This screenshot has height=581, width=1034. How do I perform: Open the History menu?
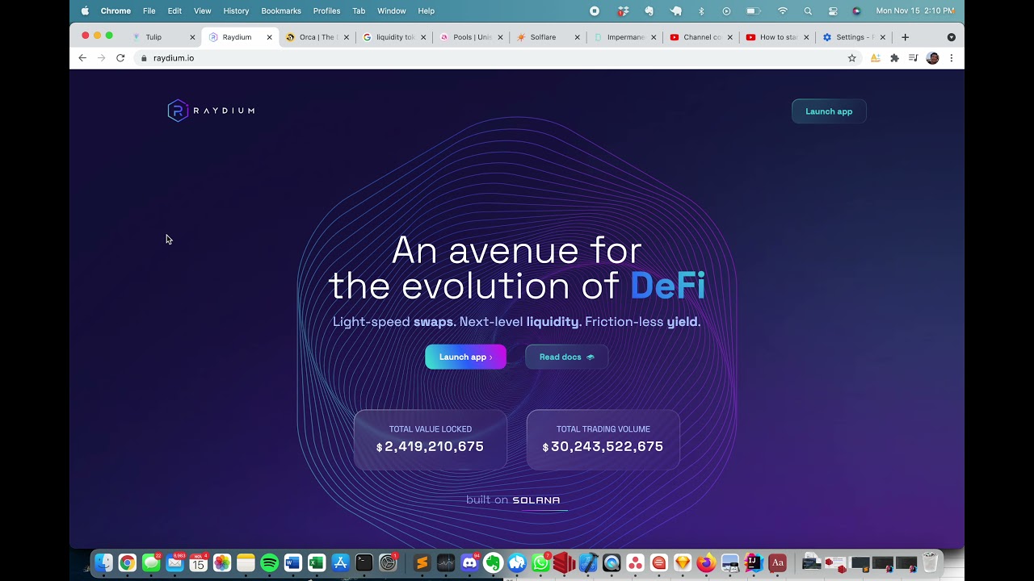click(236, 10)
